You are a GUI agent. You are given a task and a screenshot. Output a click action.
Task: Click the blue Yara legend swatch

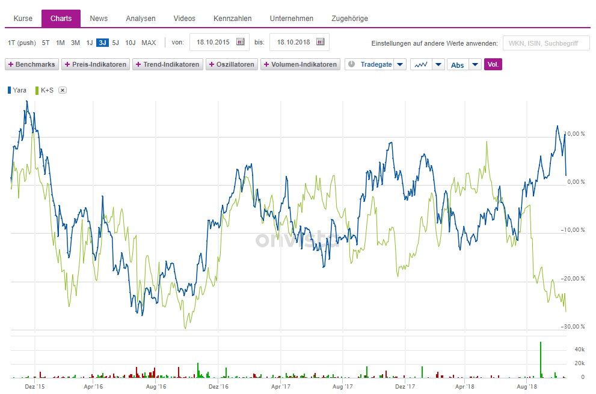(9, 90)
